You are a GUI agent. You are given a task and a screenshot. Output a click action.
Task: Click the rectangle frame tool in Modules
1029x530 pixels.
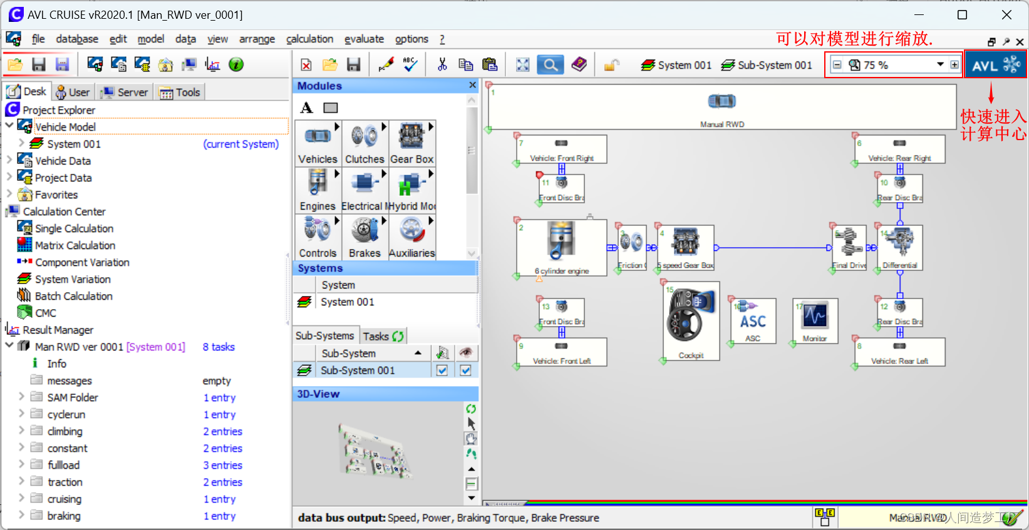(x=330, y=108)
